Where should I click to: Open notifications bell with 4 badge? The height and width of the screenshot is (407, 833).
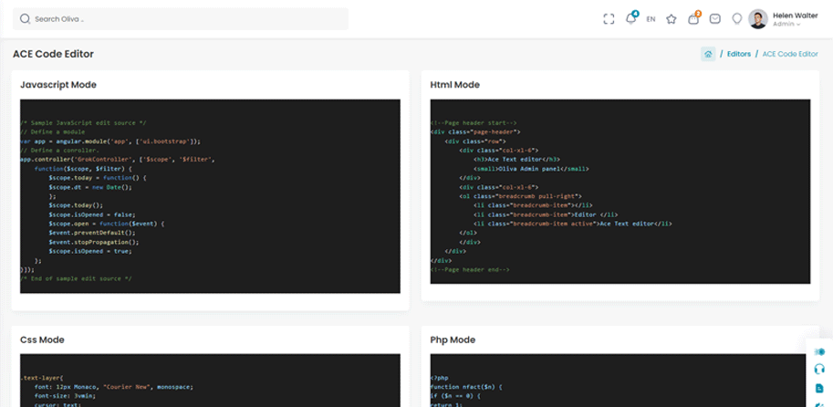(x=630, y=19)
